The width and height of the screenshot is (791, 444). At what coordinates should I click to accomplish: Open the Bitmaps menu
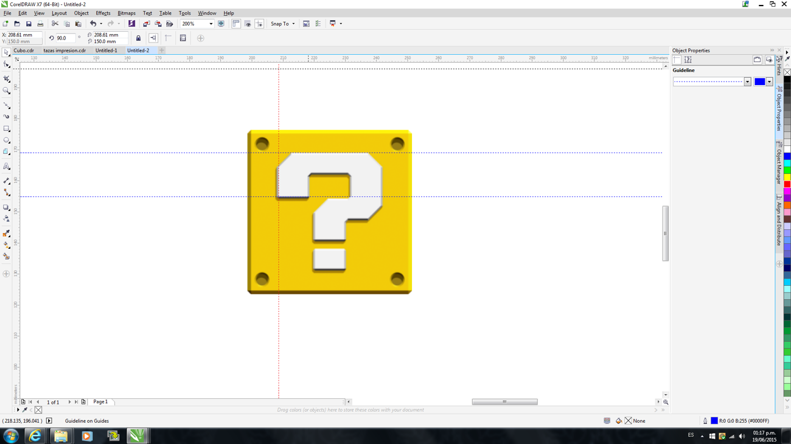(x=127, y=13)
